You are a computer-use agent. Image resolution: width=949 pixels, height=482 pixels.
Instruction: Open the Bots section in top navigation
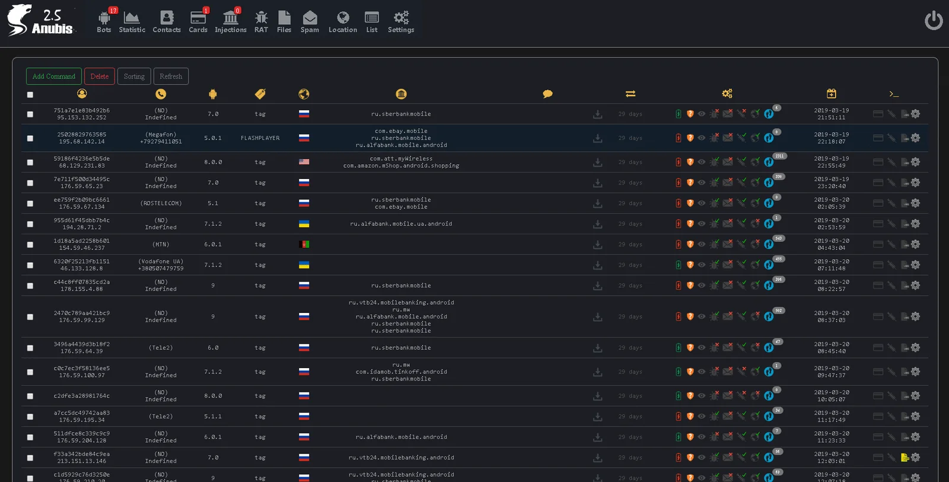[104, 22]
